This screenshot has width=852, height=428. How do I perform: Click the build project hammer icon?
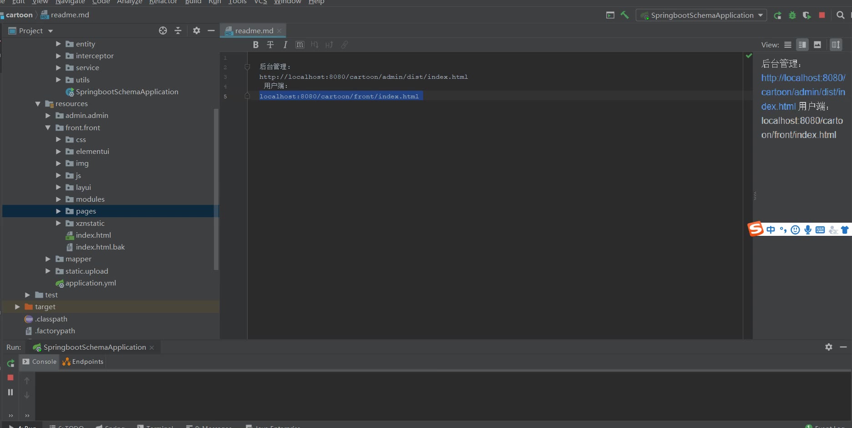(625, 15)
